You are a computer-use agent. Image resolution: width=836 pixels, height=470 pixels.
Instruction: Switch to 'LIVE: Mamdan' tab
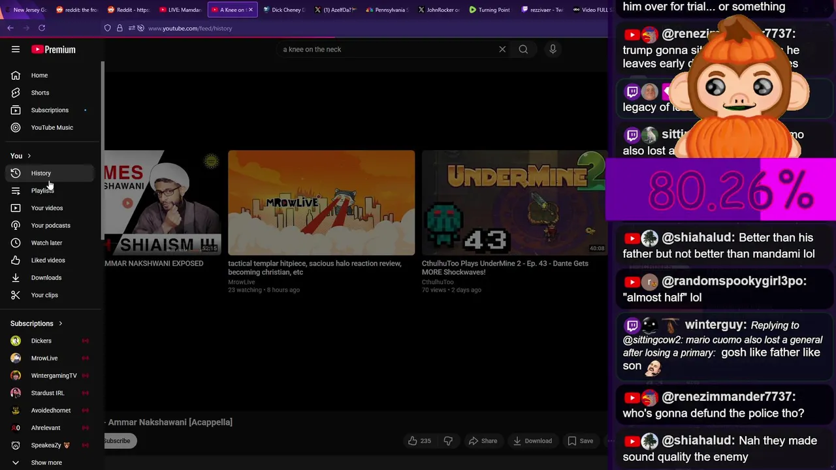pos(180,10)
